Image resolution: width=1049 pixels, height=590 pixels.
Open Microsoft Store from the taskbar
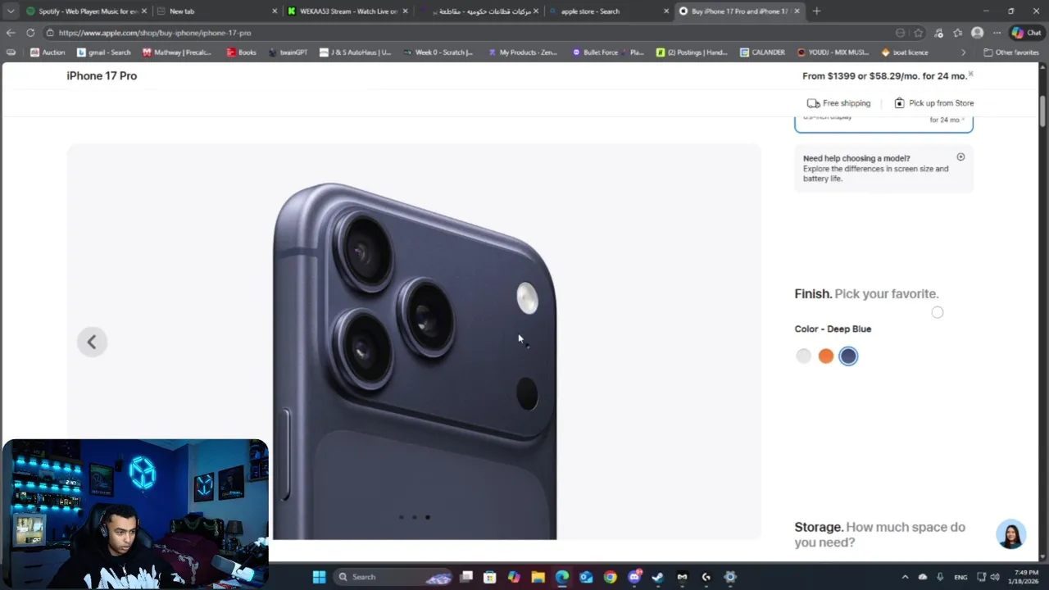click(x=490, y=577)
